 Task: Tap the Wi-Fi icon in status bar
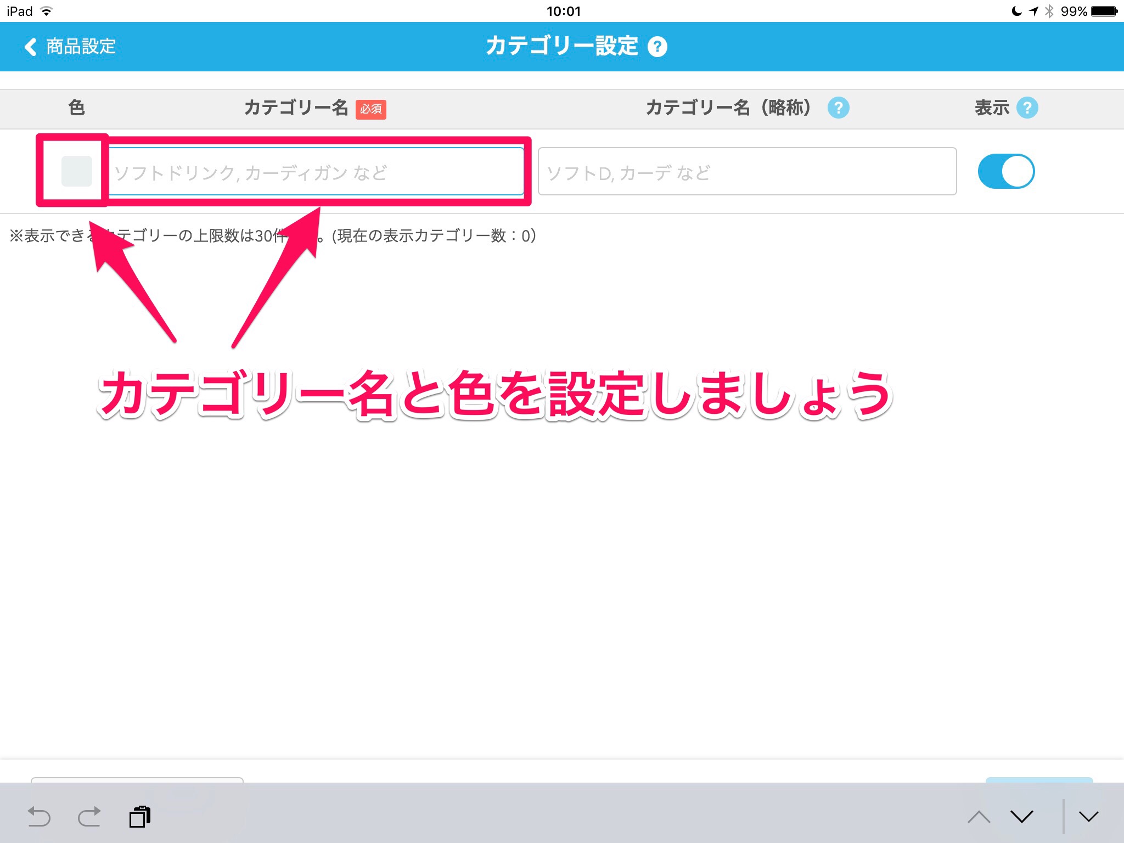[x=47, y=11]
